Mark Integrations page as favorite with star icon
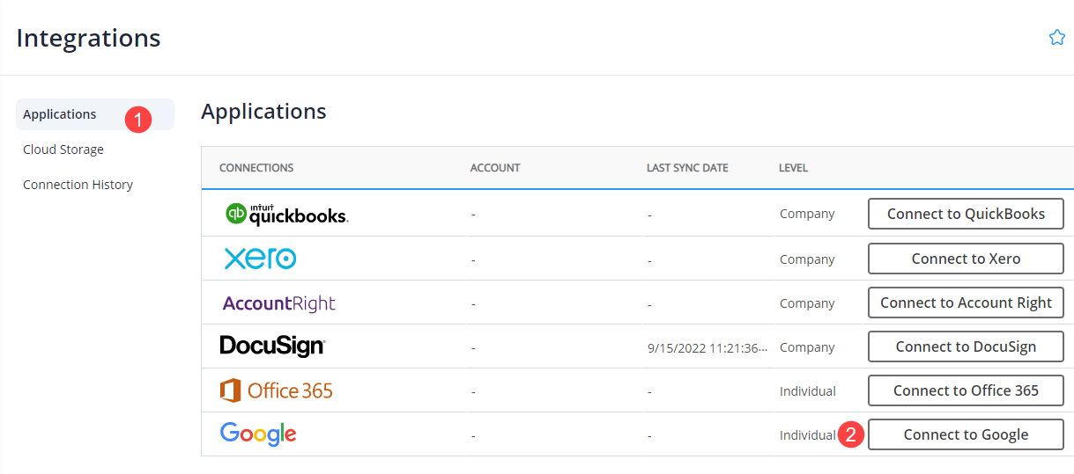Screen dimensions: 1074x474 1057,37
